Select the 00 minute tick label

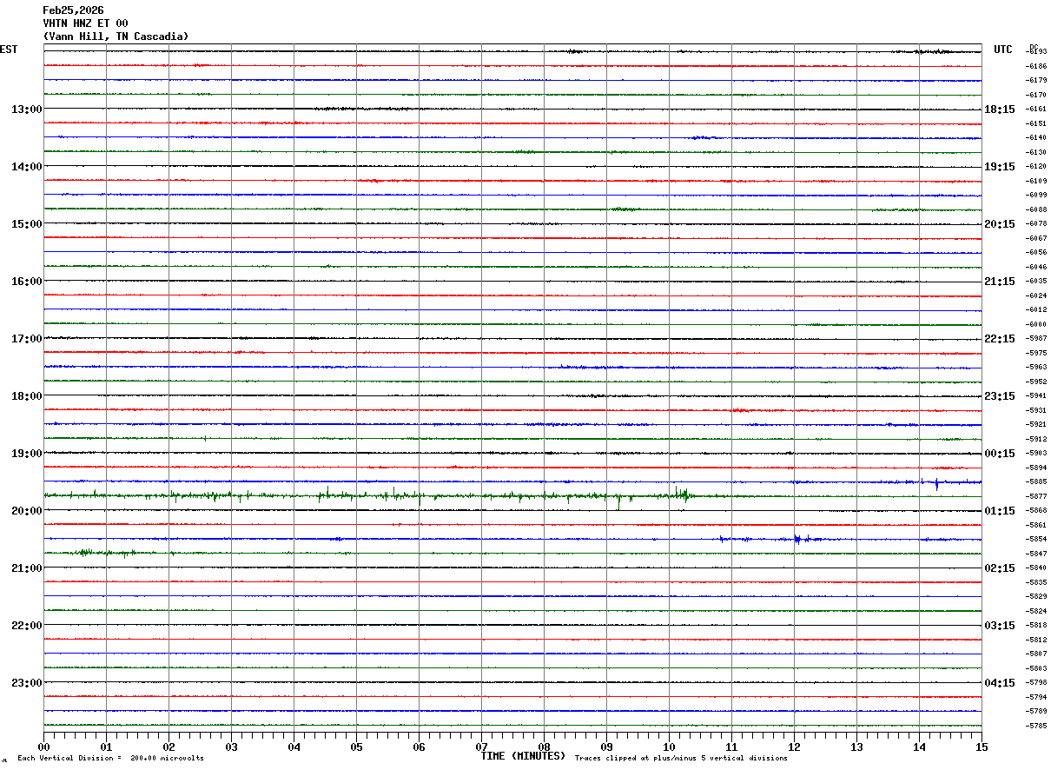(x=43, y=747)
